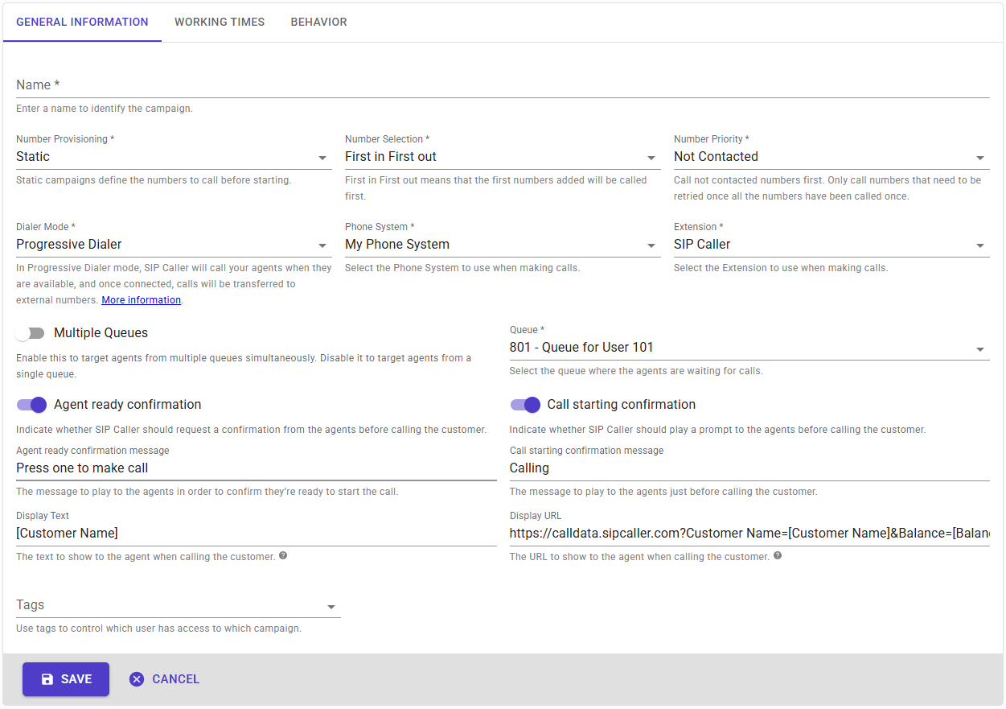Viewport: 1006px width, 709px height.
Task: Open the Tags dropdown
Action: click(177, 606)
